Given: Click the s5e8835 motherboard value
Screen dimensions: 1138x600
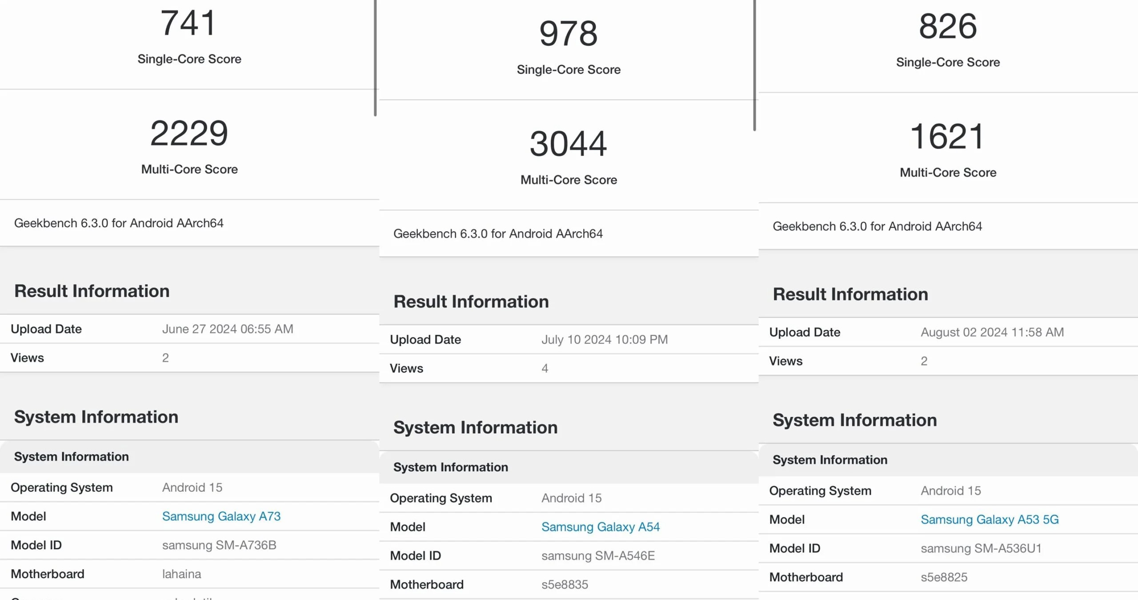Looking at the screenshot, I should (565, 584).
